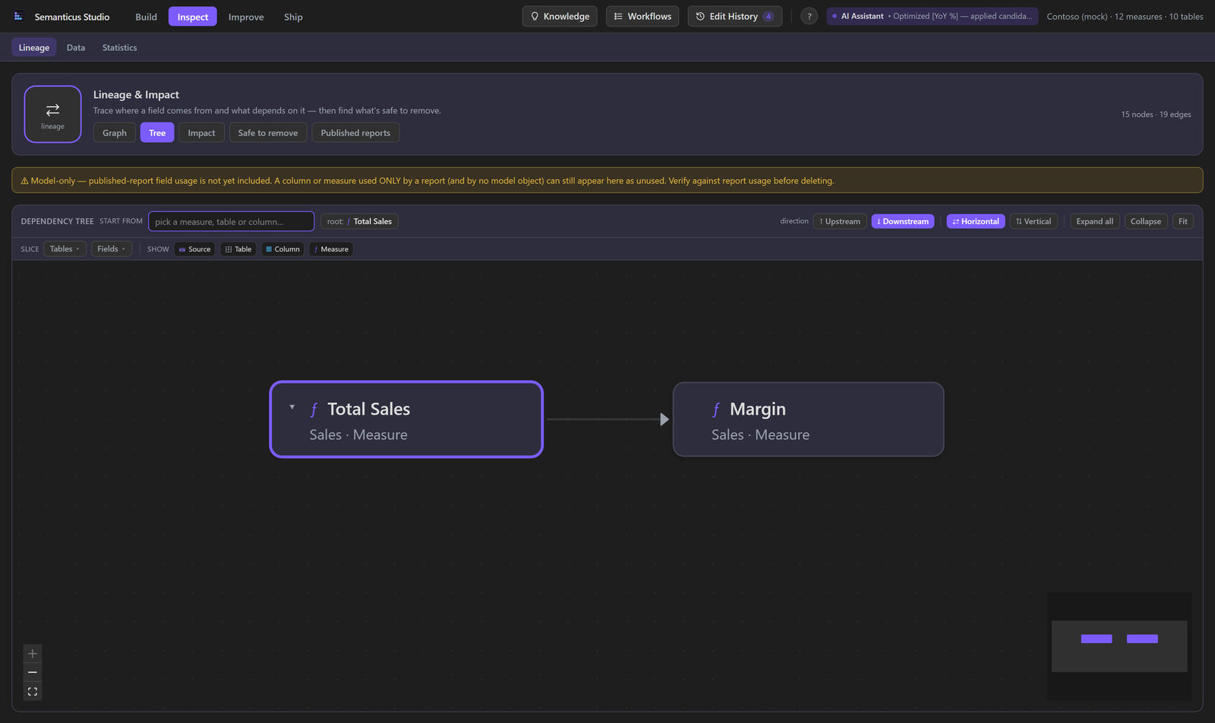Toggle the Source node type filter
Image resolution: width=1215 pixels, height=723 pixels.
click(195, 249)
